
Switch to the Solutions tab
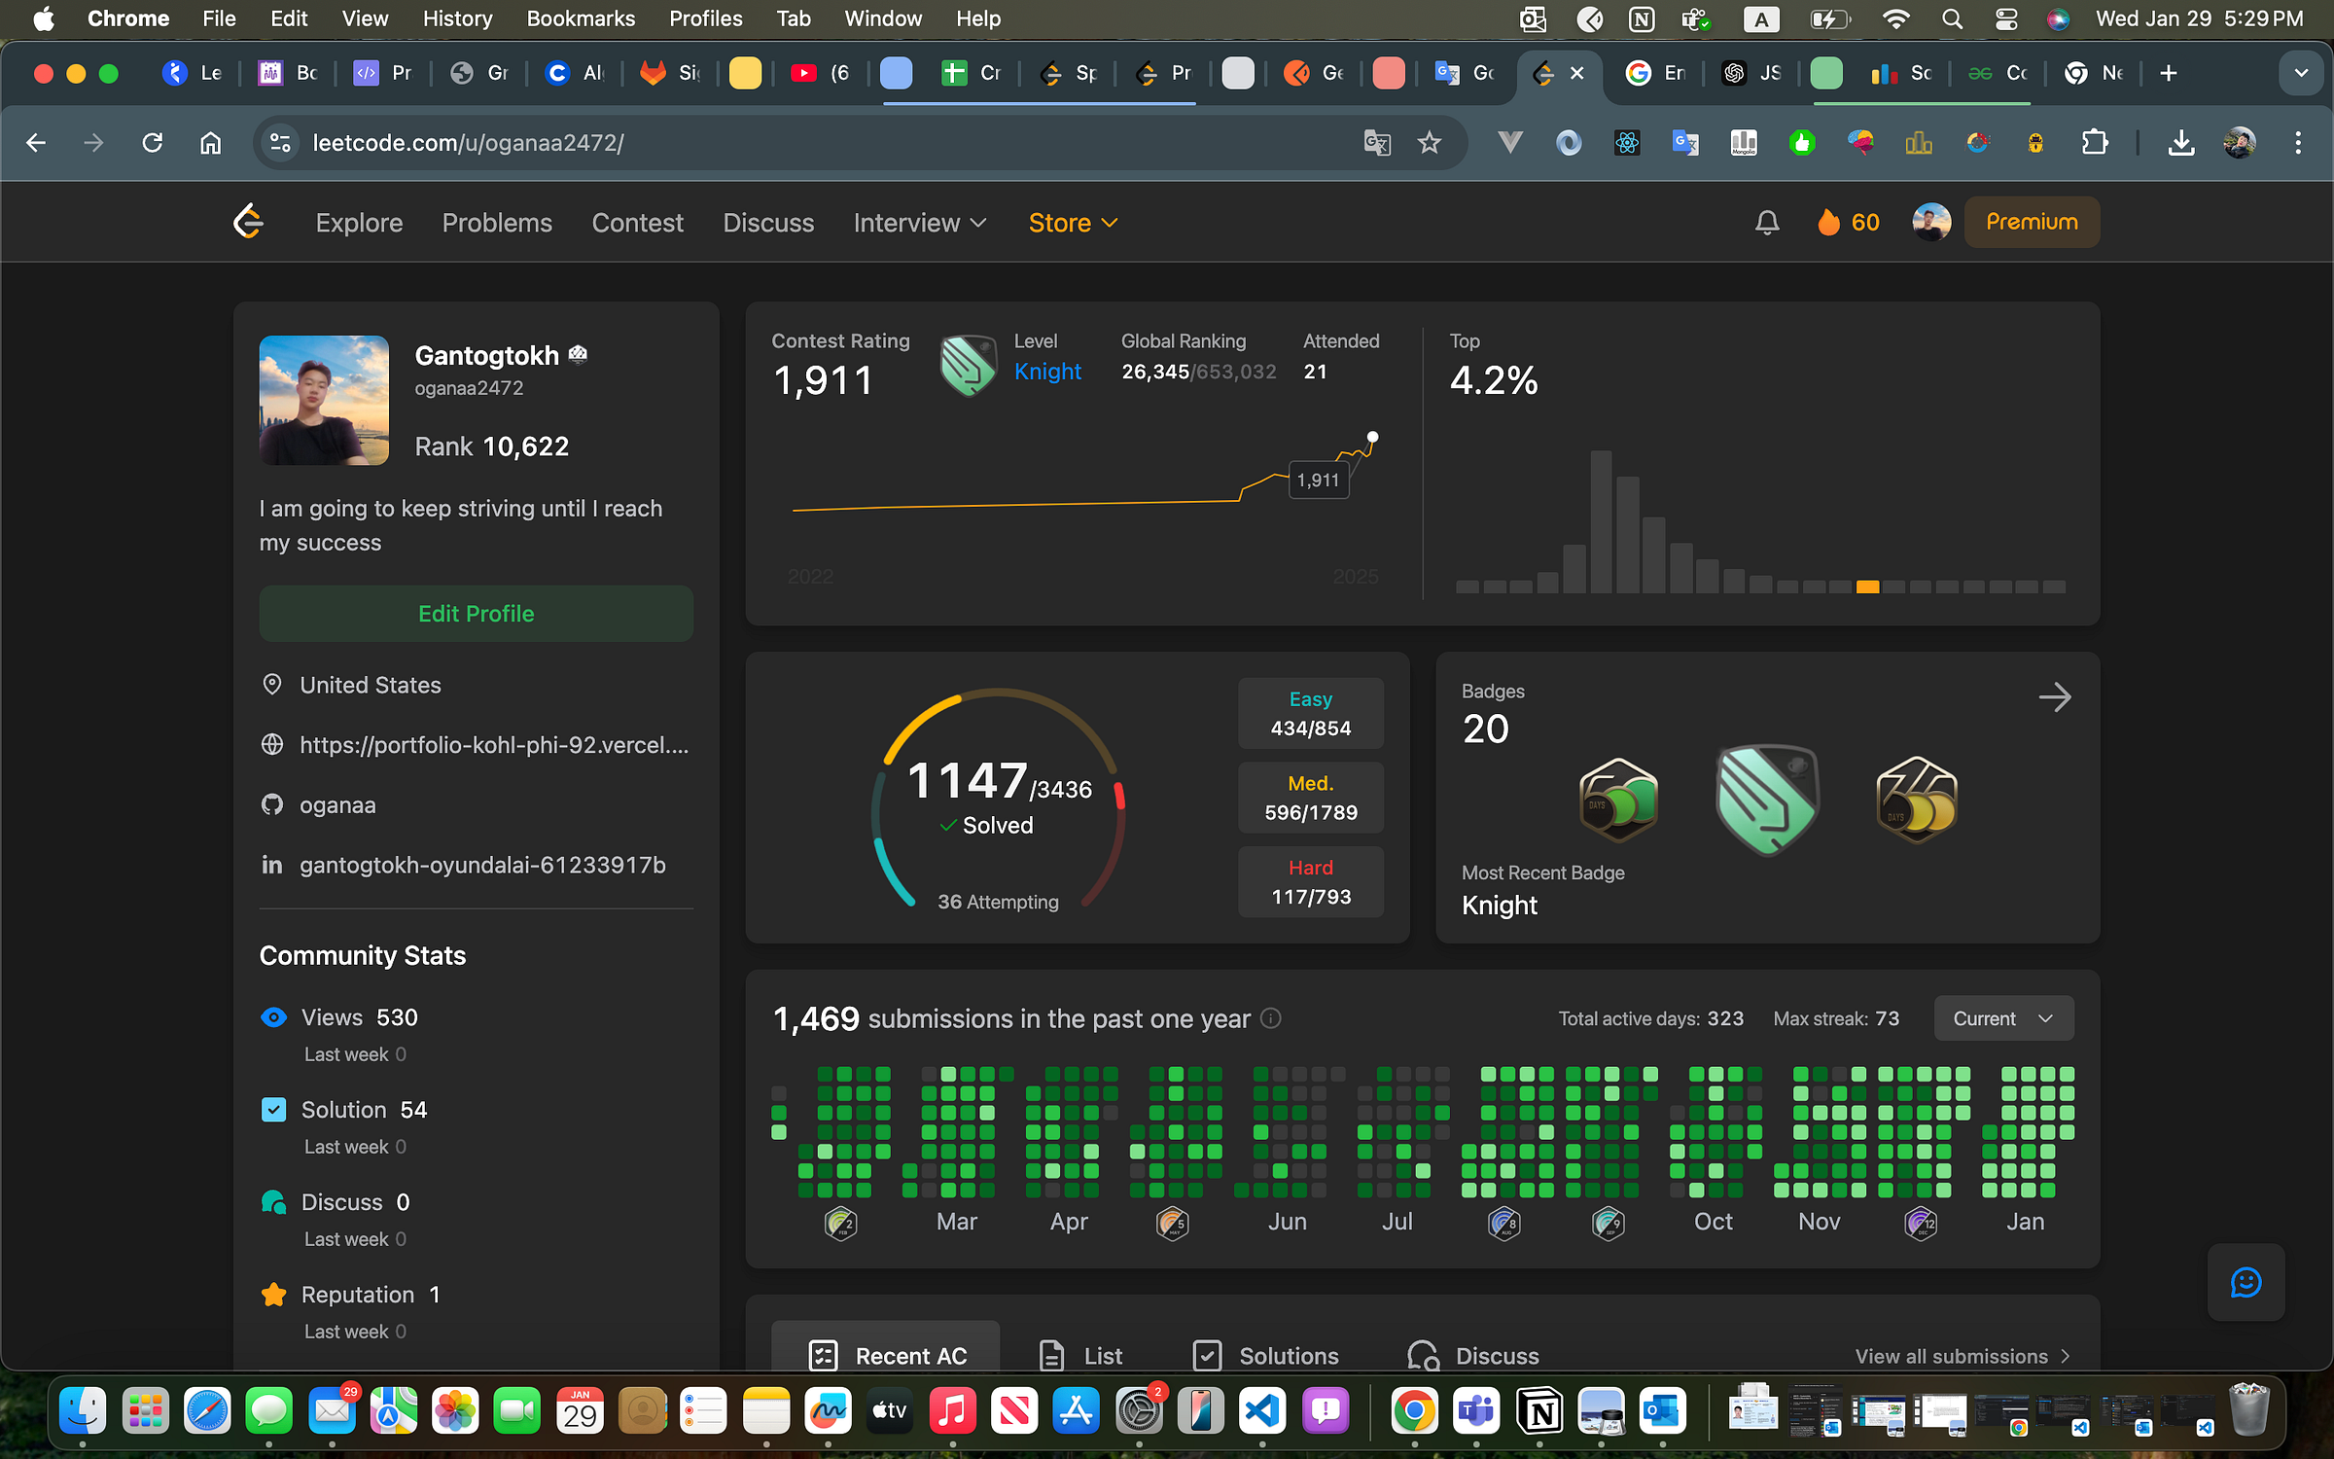click(x=1266, y=1355)
